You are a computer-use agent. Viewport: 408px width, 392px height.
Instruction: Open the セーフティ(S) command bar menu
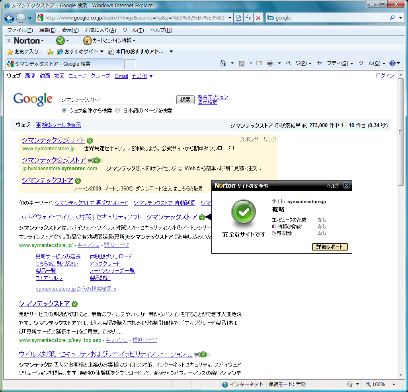335,63
